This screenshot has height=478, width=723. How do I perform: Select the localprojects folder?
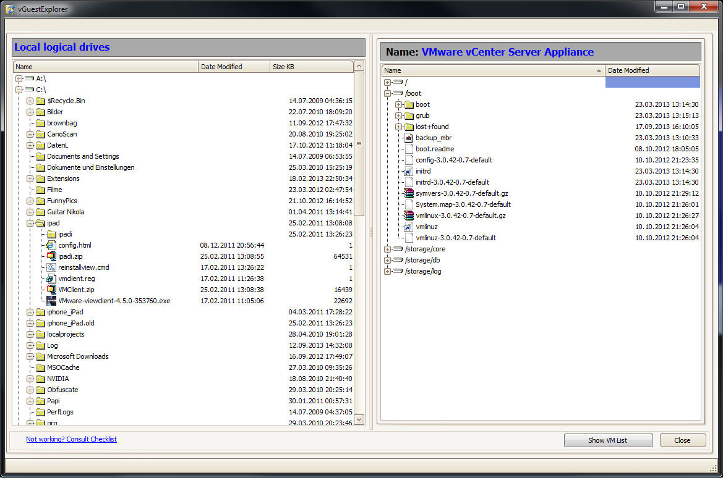tap(66, 334)
